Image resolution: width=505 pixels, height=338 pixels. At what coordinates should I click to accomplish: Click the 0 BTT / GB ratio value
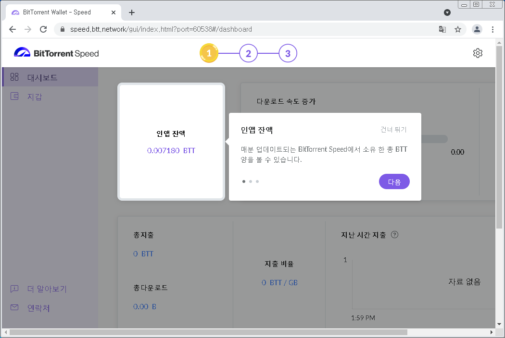(x=279, y=283)
